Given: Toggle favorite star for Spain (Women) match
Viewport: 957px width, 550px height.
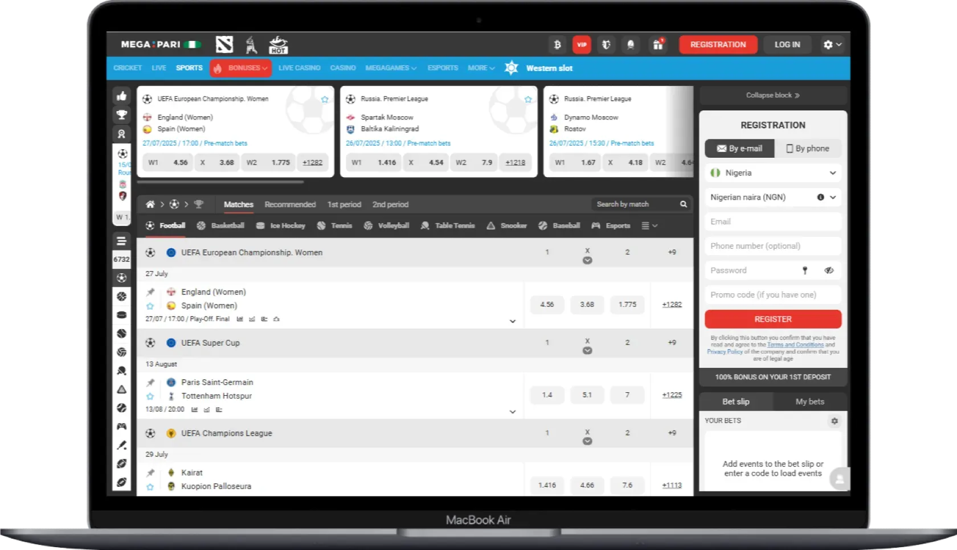Looking at the screenshot, I should [150, 306].
